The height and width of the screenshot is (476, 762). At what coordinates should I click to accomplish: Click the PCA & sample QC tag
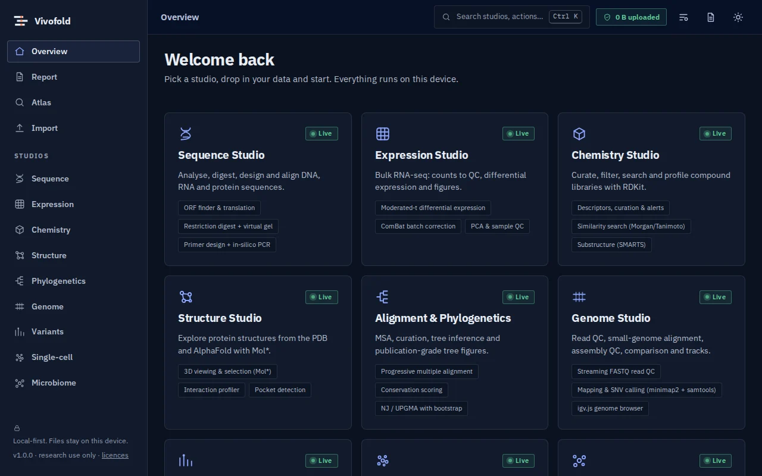(x=497, y=226)
